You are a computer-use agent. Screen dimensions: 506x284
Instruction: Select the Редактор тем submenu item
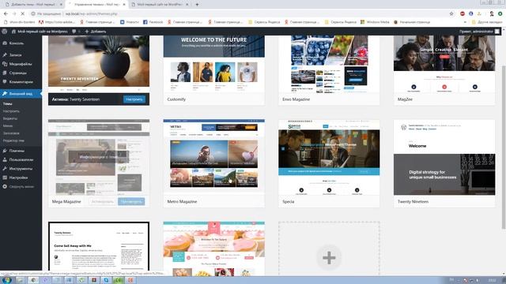(13, 140)
